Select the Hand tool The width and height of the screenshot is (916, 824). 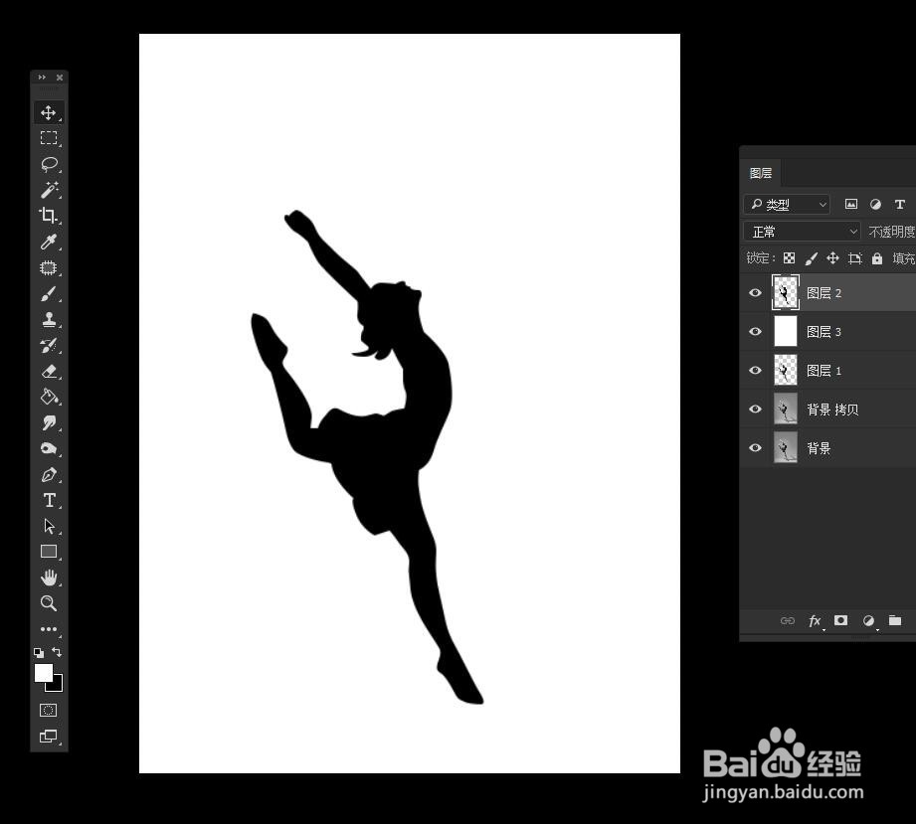coord(49,577)
